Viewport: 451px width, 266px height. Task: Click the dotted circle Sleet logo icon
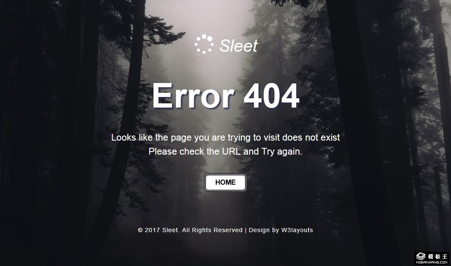pyautogui.click(x=204, y=44)
